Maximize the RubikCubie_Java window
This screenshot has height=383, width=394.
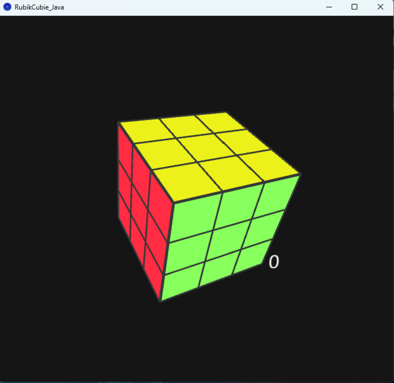355,7
